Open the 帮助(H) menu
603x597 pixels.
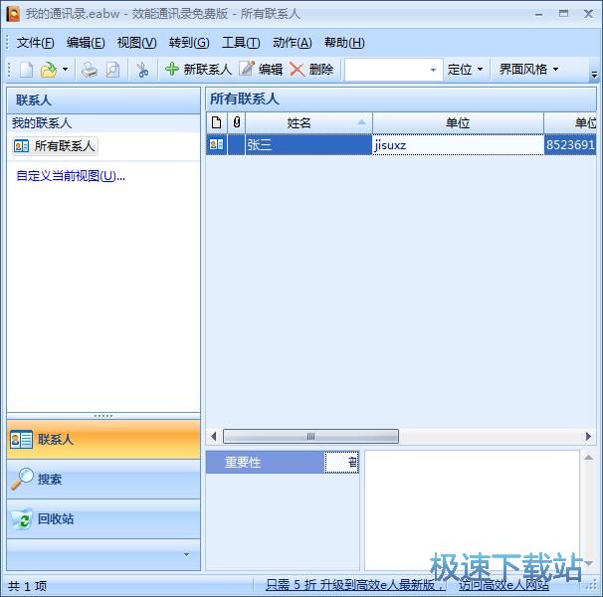click(x=344, y=43)
